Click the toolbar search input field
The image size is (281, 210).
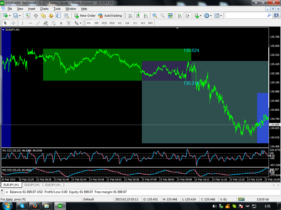246,16
